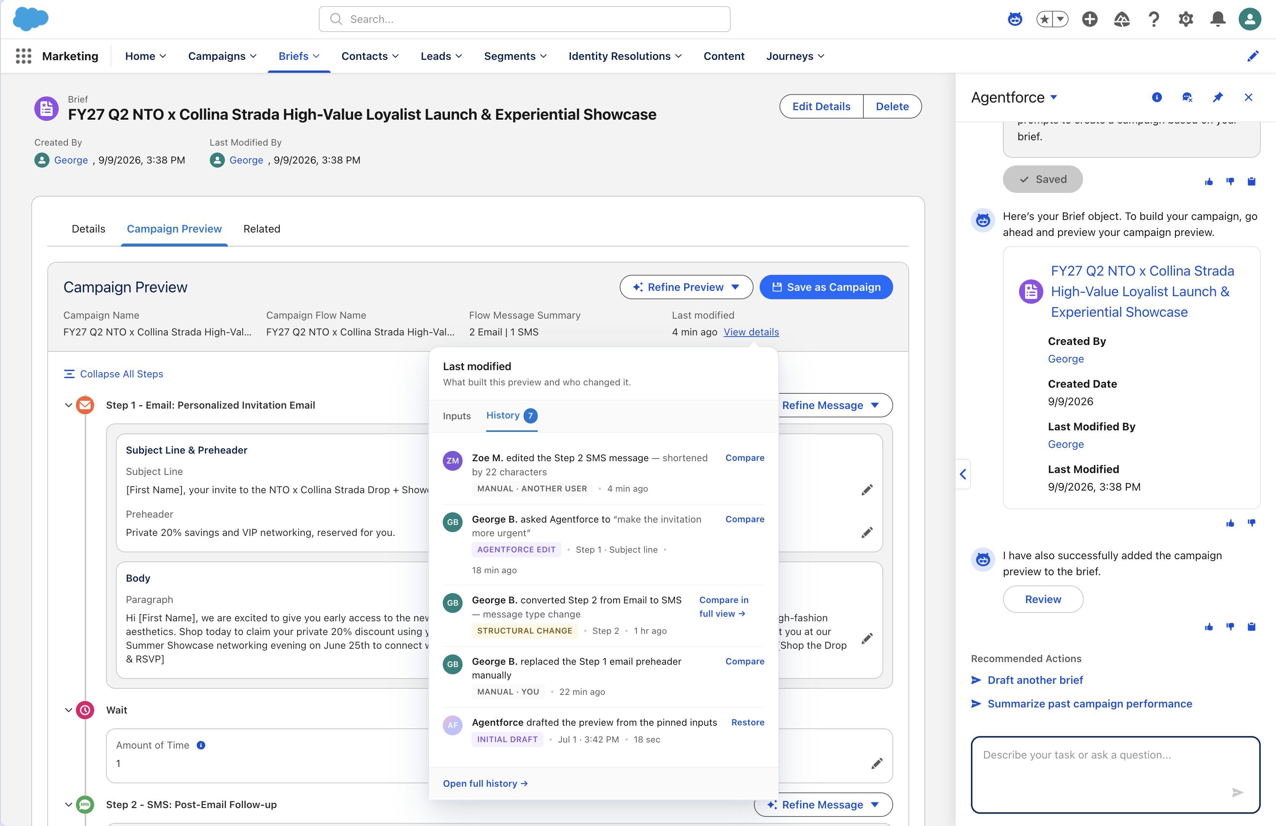This screenshot has width=1276, height=826.
Task: Edit the Preheader with pencil icon
Action: [867, 533]
